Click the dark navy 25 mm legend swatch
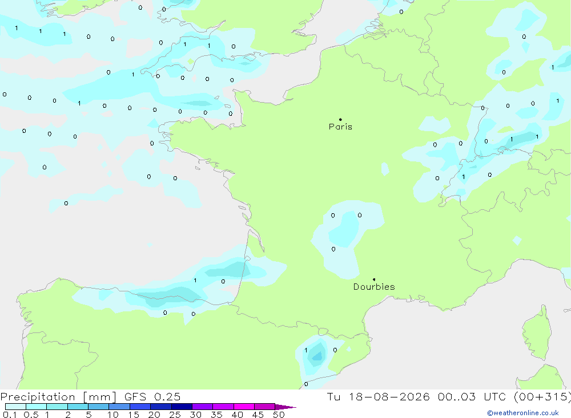This screenshot has height=418, width=571. pos(182,407)
